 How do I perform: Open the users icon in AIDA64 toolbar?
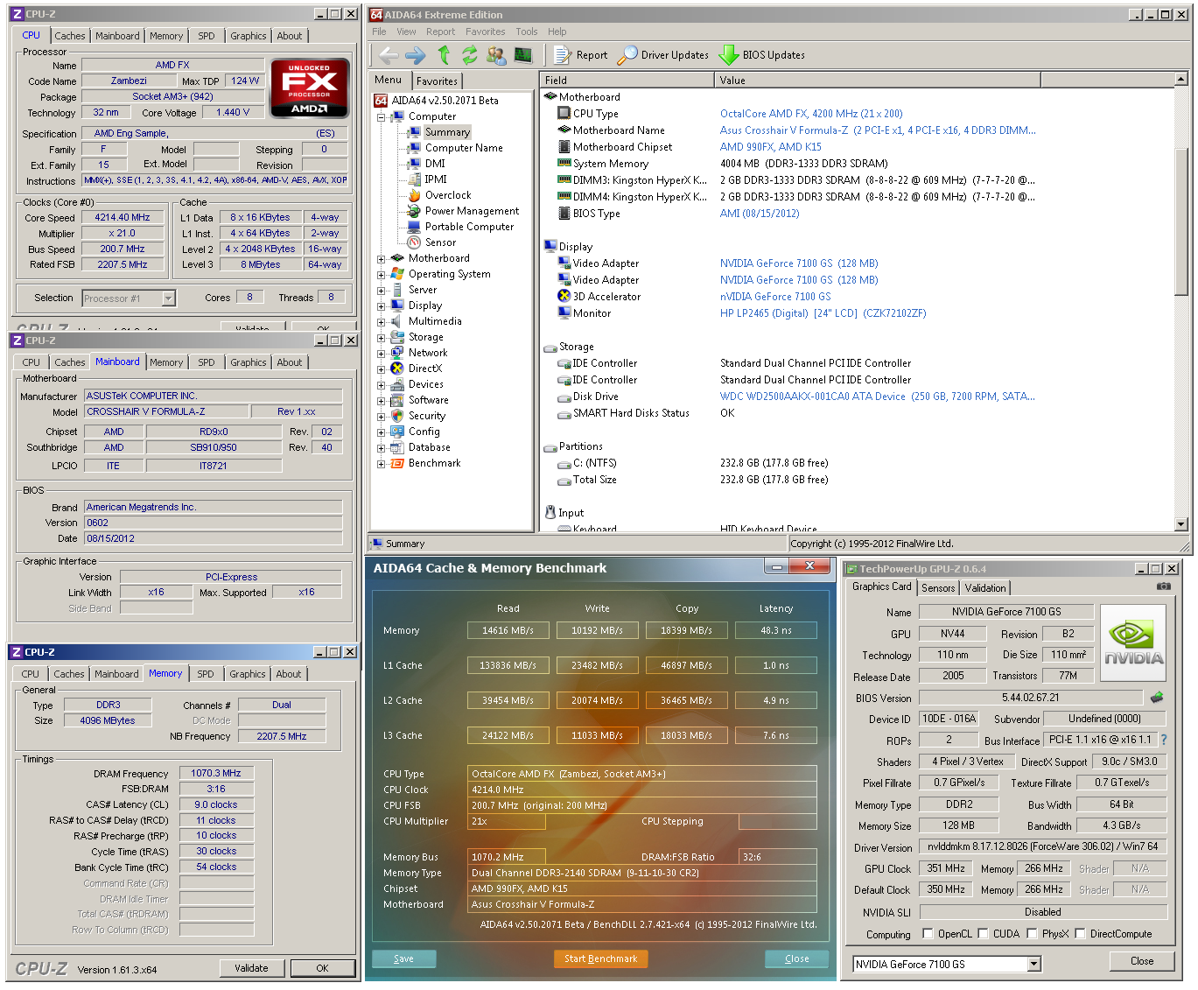[496, 55]
